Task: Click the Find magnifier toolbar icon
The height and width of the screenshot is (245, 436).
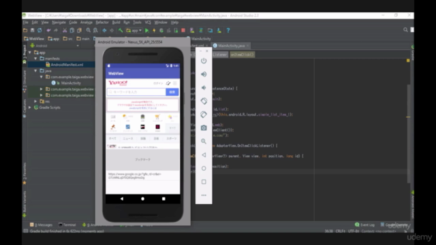Action: 88,30
